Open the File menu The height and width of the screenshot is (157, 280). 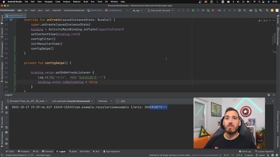pyautogui.click(x=26, y=2)
